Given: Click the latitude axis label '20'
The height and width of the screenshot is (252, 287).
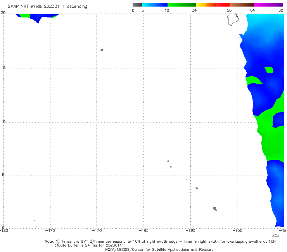Looking at the screenshot, I should point(3,13).
